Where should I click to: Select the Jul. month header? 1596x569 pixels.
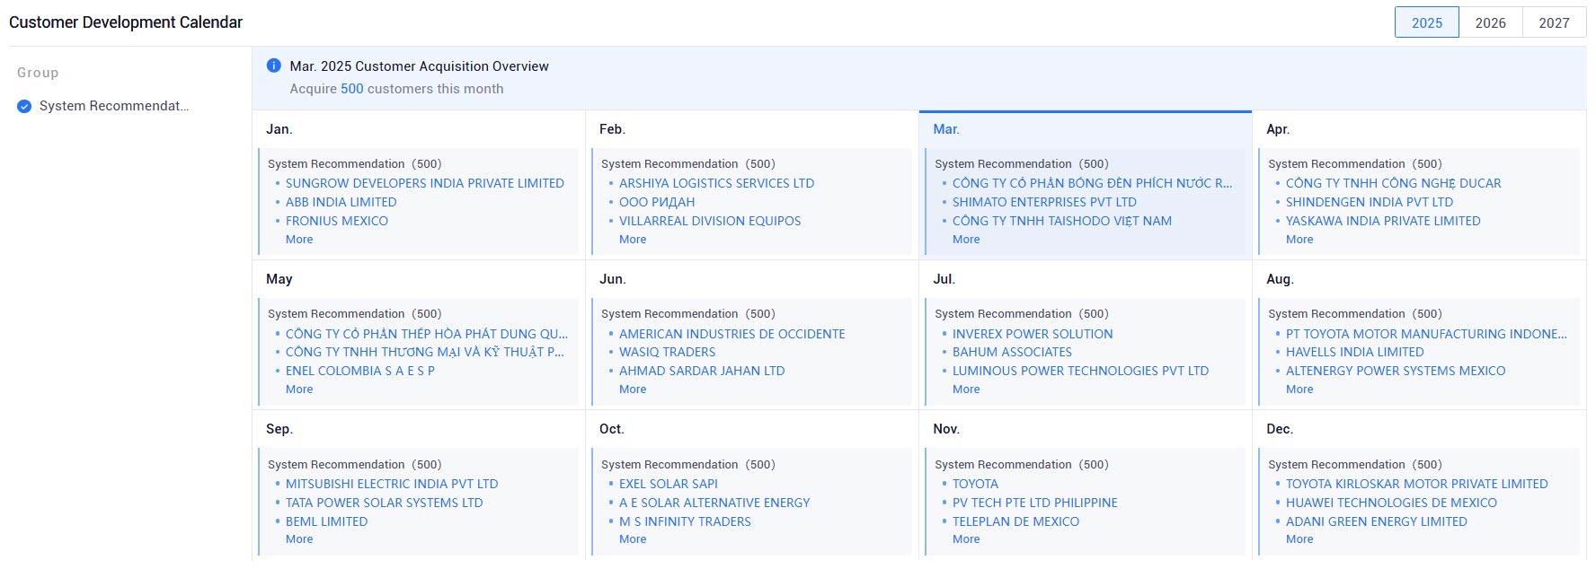944,279
